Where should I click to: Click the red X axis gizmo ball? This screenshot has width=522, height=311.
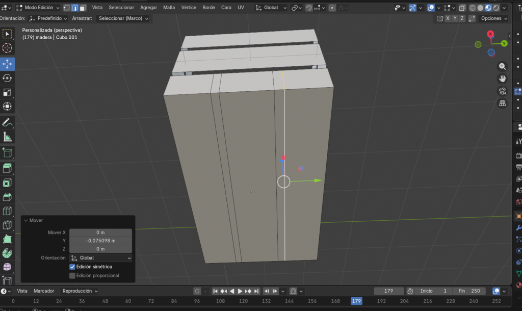pos(490,34)
